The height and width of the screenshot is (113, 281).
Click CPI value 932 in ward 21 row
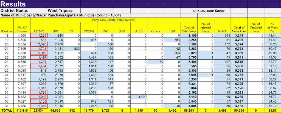[x=72, y=48]
